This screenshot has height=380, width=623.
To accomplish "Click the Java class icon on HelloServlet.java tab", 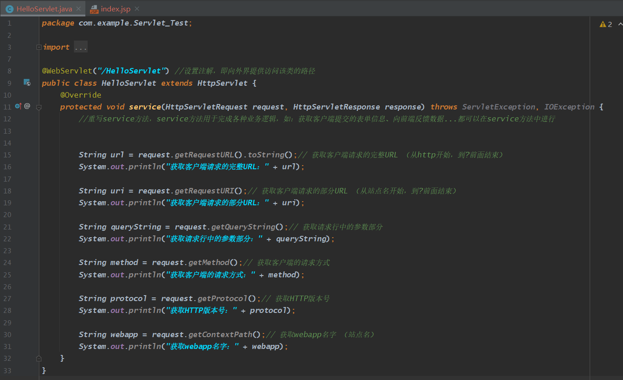I will click(x=9, y=9).
